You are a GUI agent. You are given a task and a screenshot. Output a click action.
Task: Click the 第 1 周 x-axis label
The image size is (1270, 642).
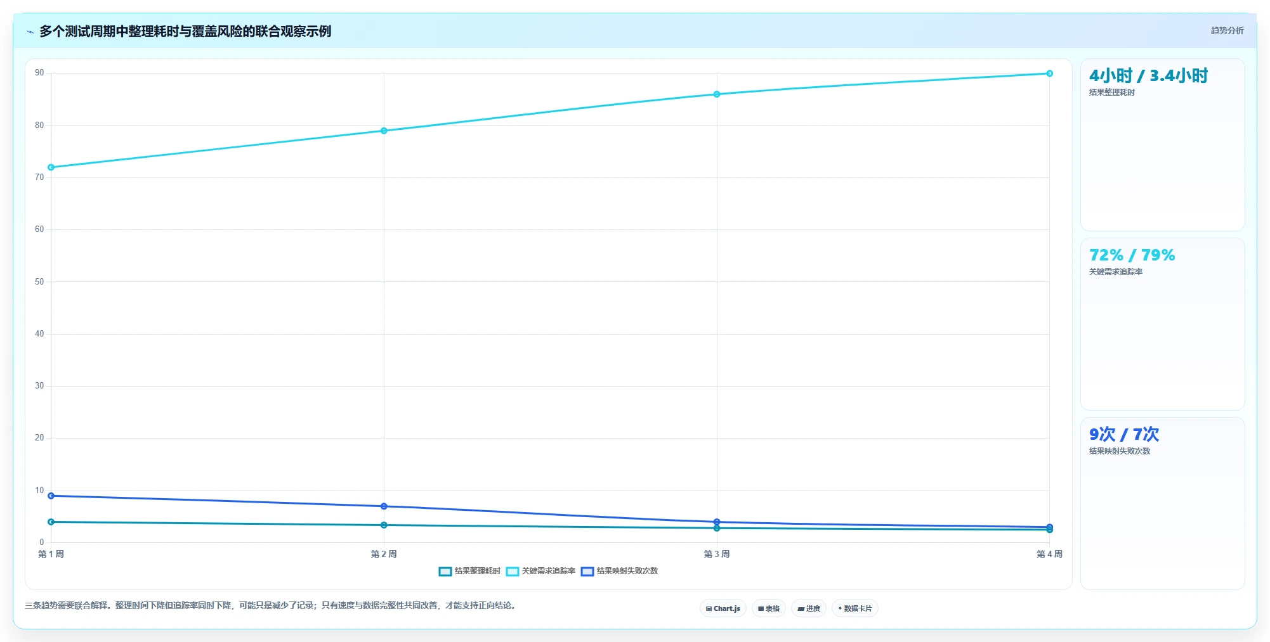coord(51,554)
